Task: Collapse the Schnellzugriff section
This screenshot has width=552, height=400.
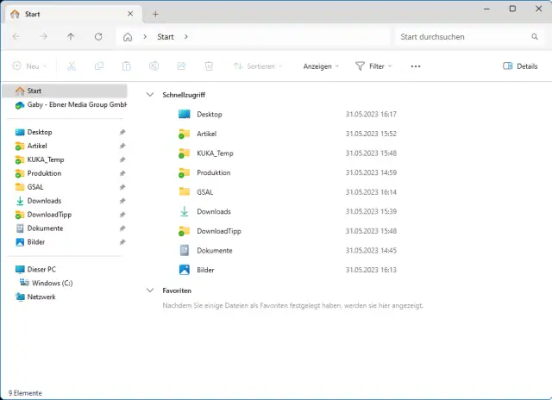Action: [151, 94]
